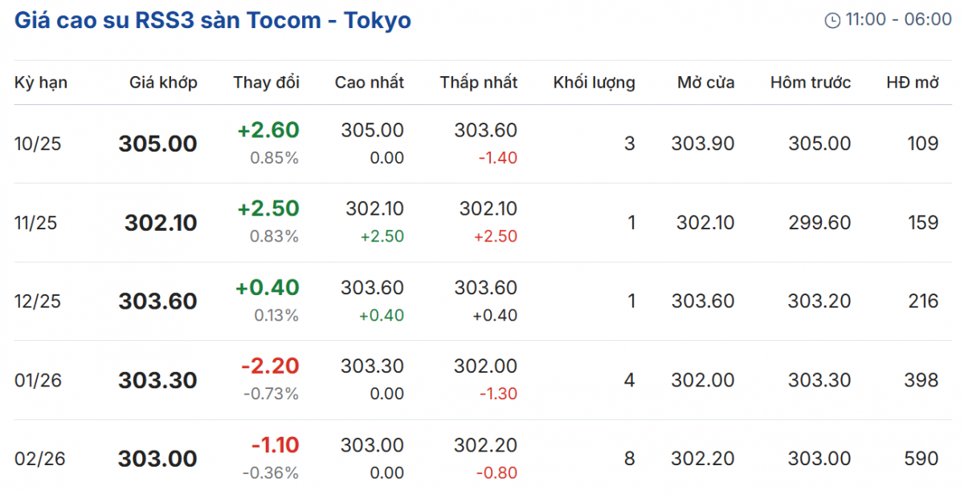Click the Thay đổi column header
This screenshot has width=964, height=494.
(266, 83)
